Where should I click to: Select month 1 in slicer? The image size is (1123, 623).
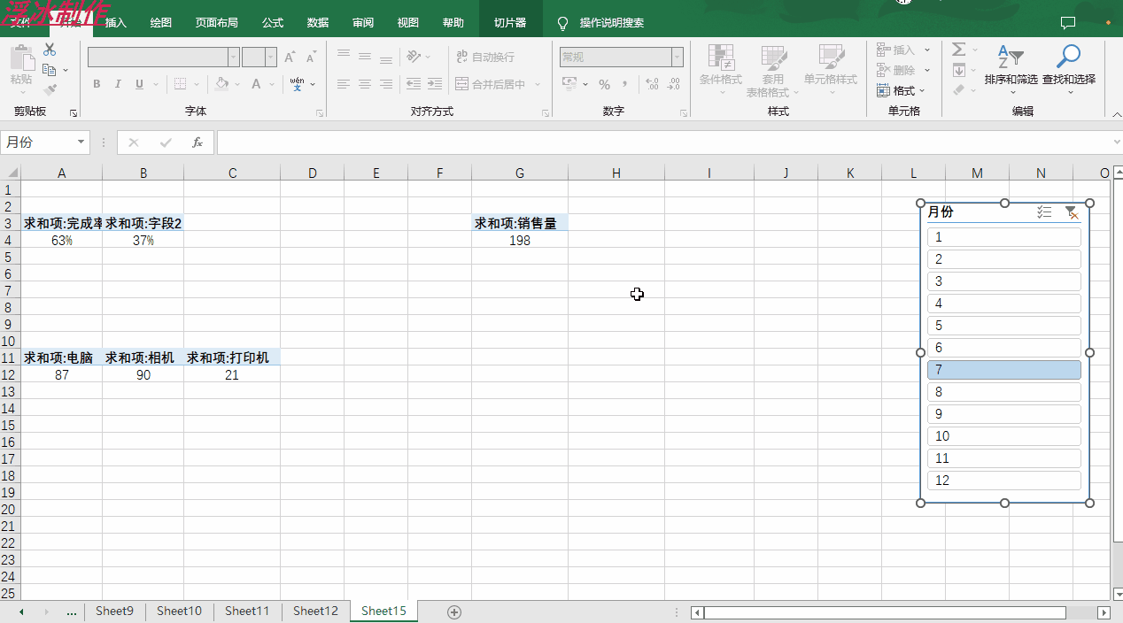[x=1004, y=237]
